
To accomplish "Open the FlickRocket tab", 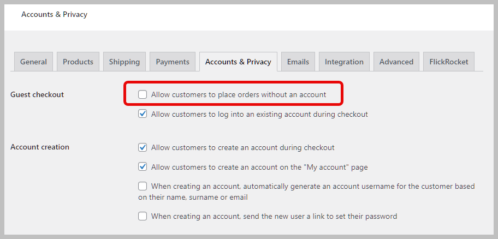I will tap(449, 62).
